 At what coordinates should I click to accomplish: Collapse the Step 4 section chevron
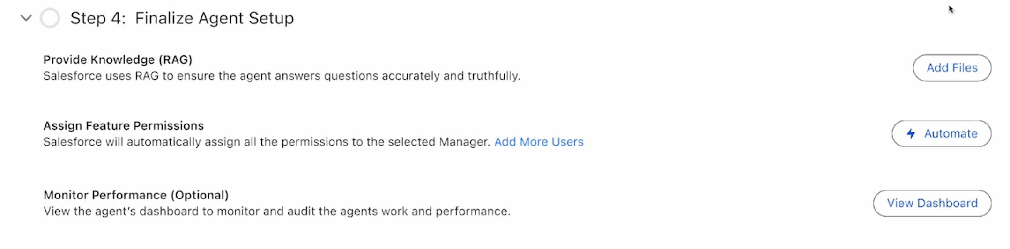(x=26, y=18)
